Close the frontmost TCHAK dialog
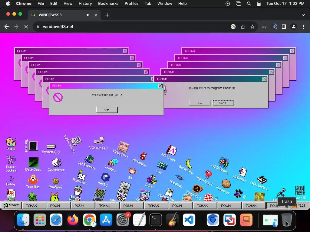 [x=265, y=79]
